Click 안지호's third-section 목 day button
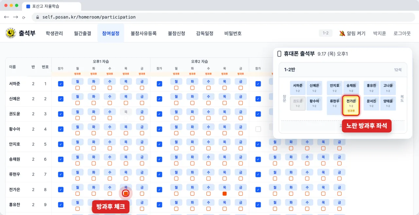Screen dimensions: 419x215 coord(323,142)
